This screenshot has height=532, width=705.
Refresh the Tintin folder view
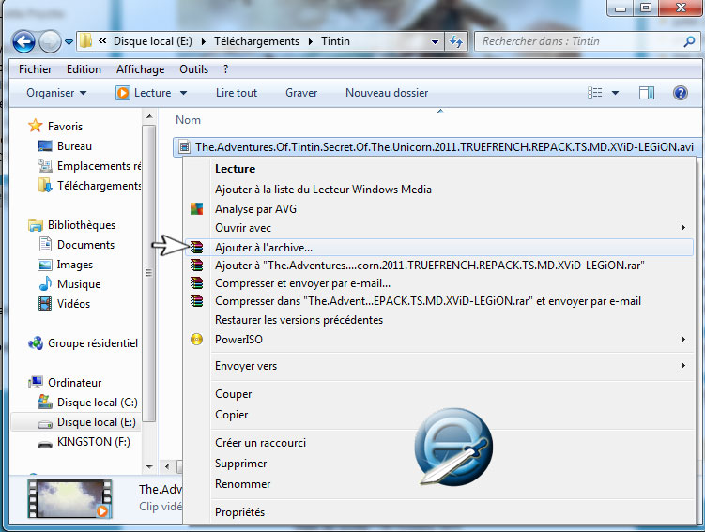pos(456,42)
